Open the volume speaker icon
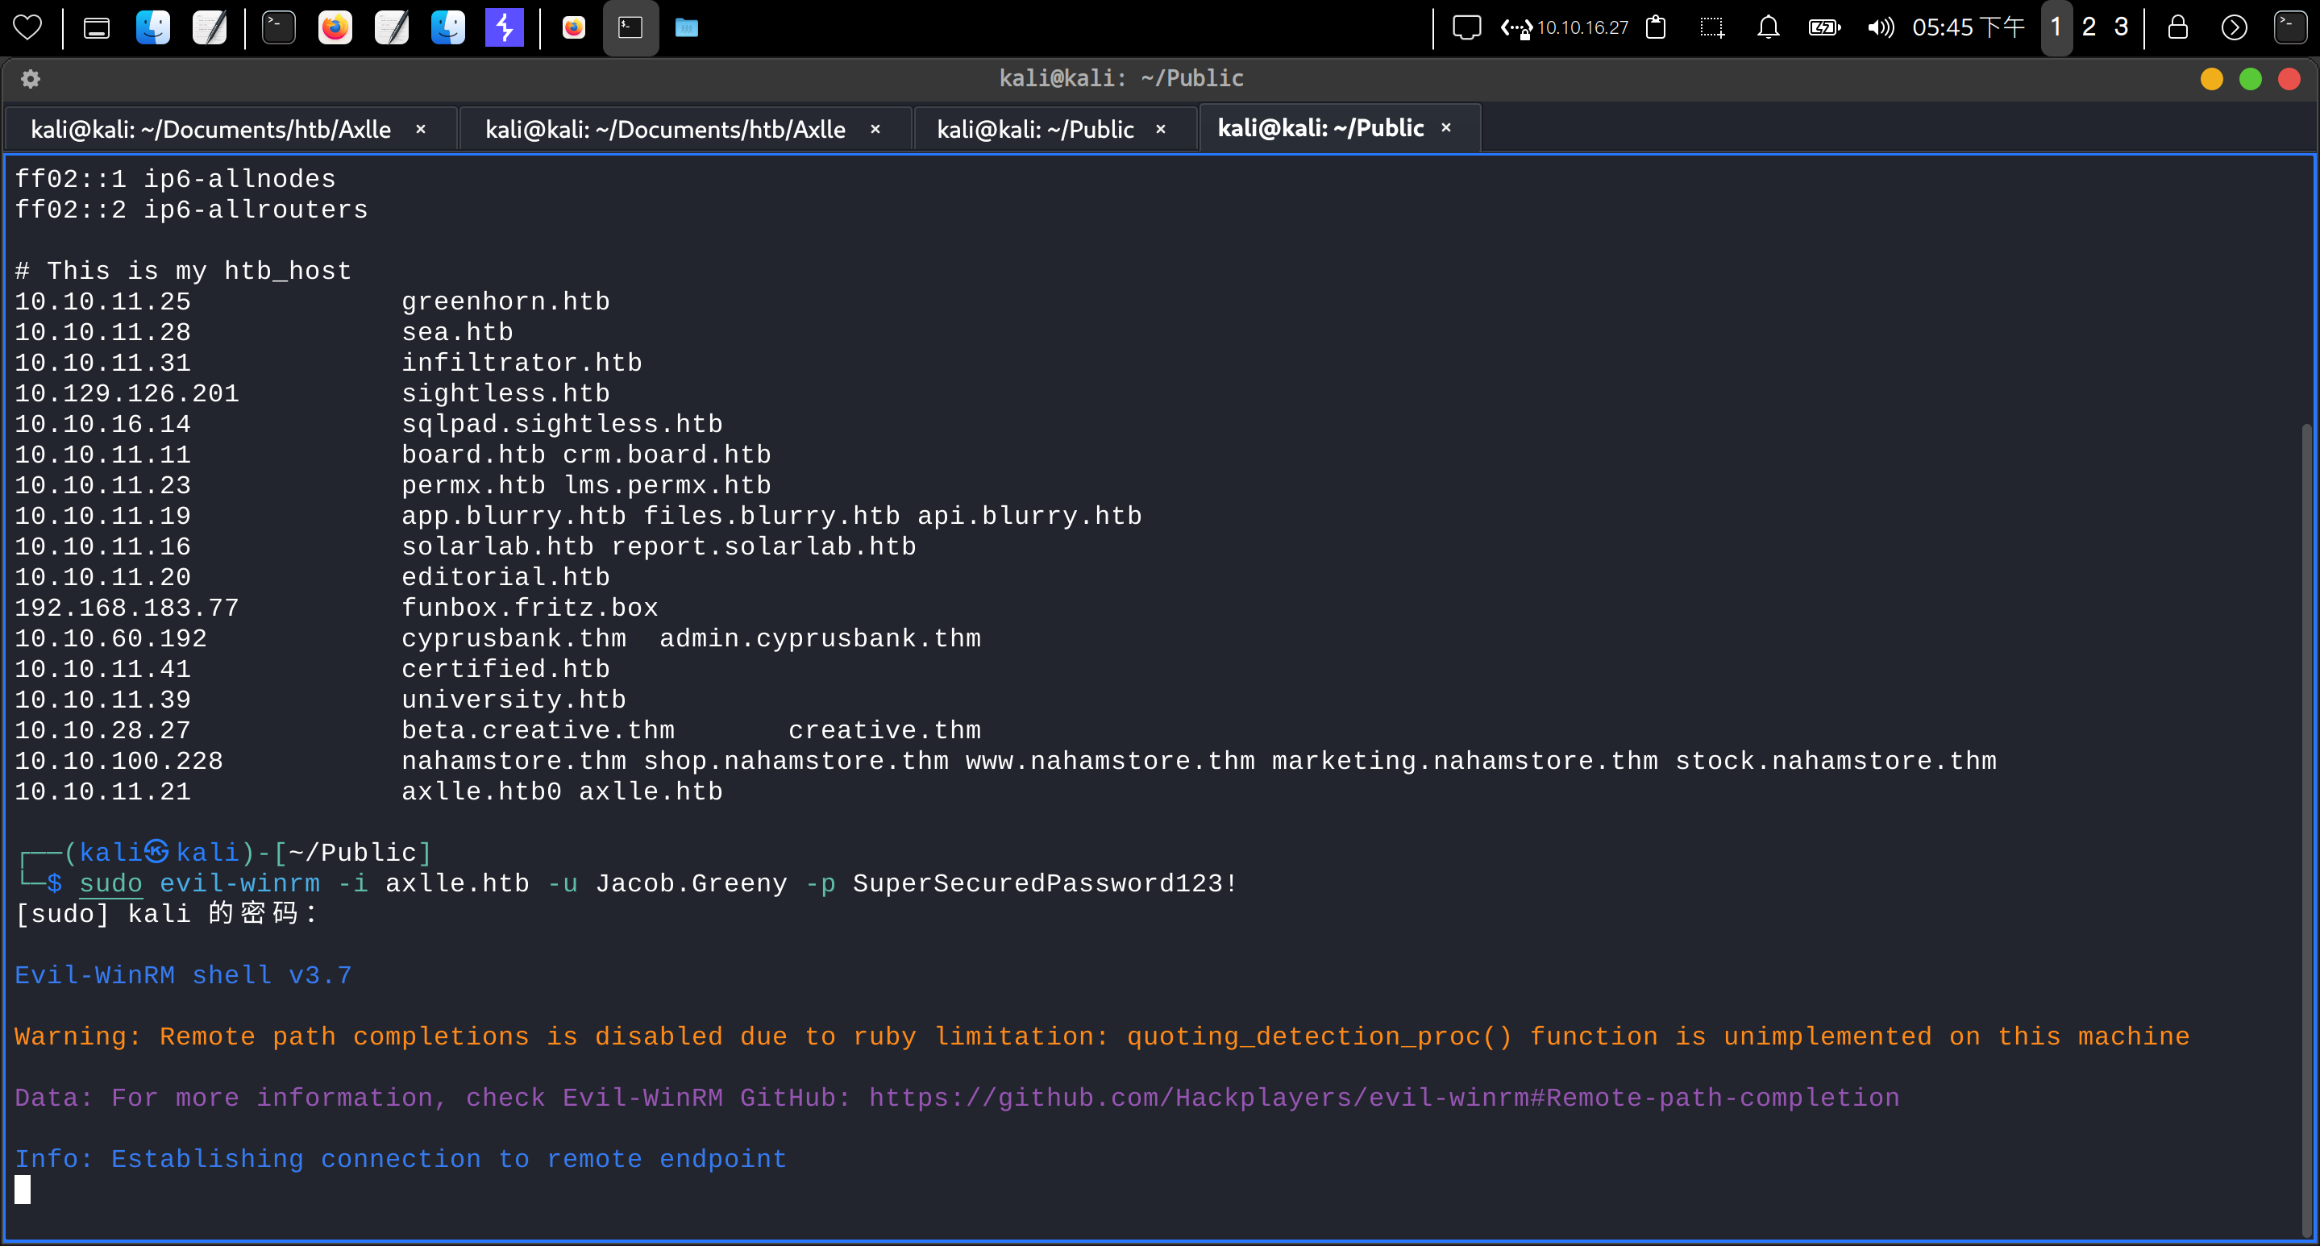This screenshot has width=2320, height=1246. click(x=1881, y=28)
